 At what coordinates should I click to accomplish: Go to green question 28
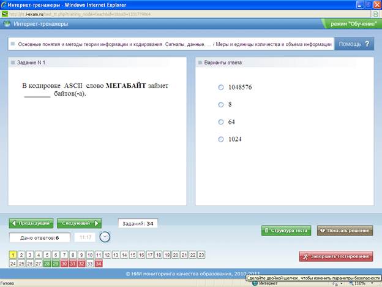coord(47,264)
